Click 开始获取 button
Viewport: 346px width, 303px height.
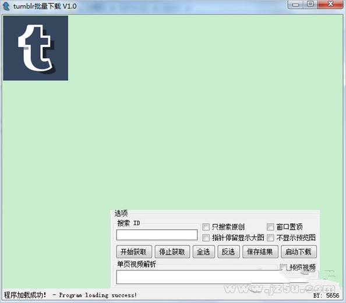[x=134, y=252]
